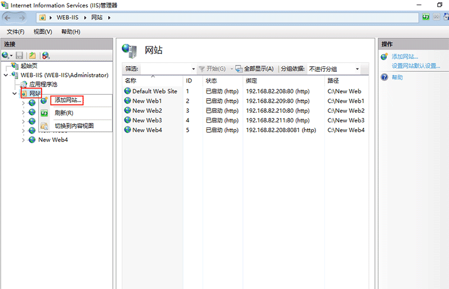Collapse the 网站 tree node

15,93
